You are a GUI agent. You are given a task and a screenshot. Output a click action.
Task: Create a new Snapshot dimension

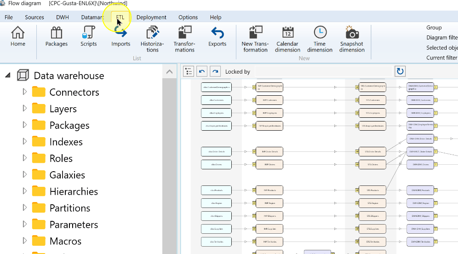[x=352, y=39]
